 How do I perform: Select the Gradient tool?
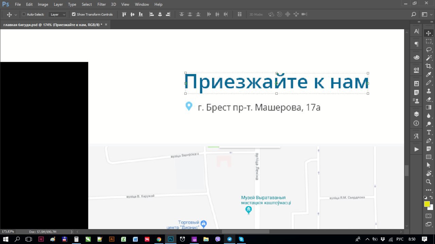point(429,107)
